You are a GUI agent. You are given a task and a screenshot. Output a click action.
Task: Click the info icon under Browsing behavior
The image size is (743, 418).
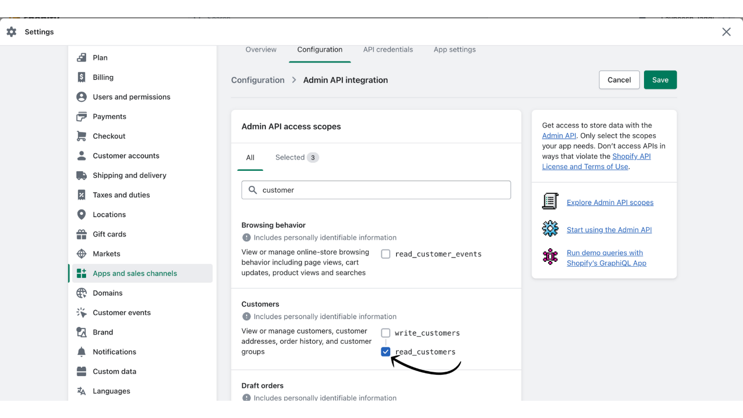(247, 238)
